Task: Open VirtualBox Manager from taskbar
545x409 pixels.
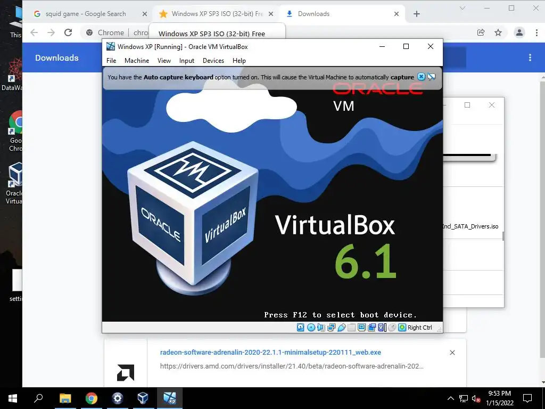Action: pyautogui.click(x=143, y=398)
